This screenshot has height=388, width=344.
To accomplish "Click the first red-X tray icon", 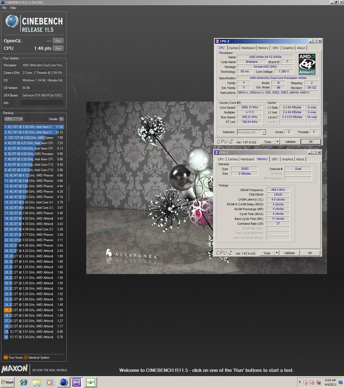I will pos(306,382).
